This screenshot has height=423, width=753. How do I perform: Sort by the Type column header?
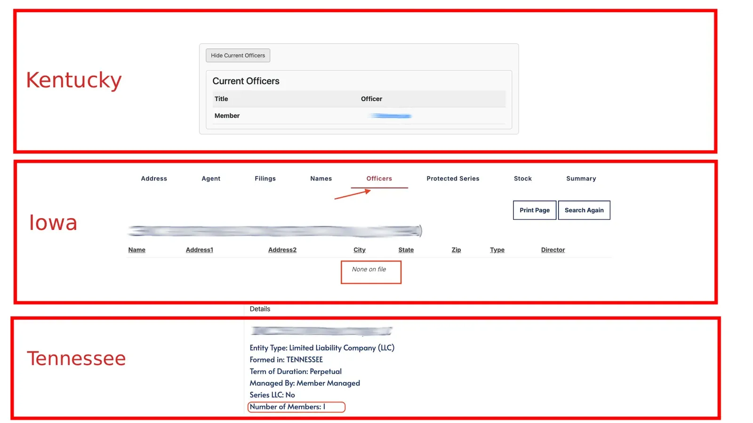coord(497,250)
